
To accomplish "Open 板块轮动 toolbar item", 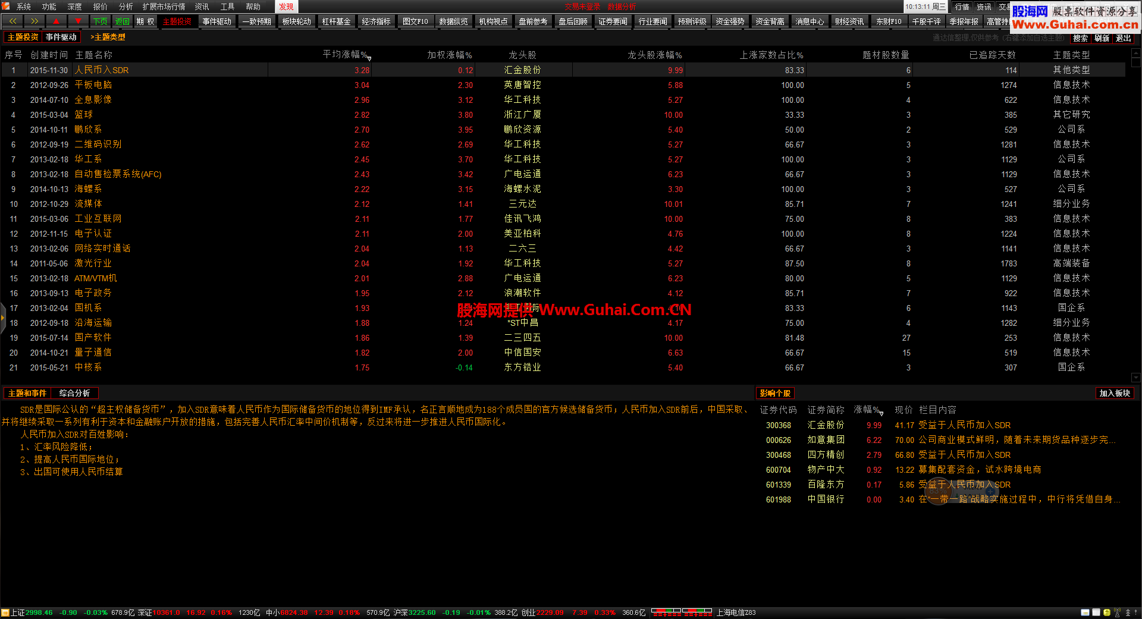I will [296, 21].
